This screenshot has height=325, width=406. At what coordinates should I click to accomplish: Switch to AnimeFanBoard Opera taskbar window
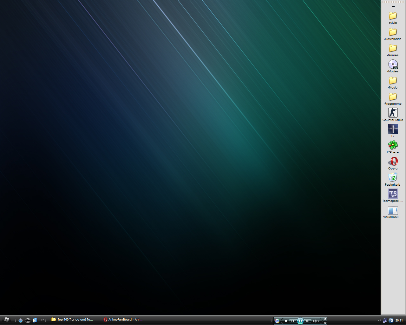pyautogui.click(x=123, y=320)
